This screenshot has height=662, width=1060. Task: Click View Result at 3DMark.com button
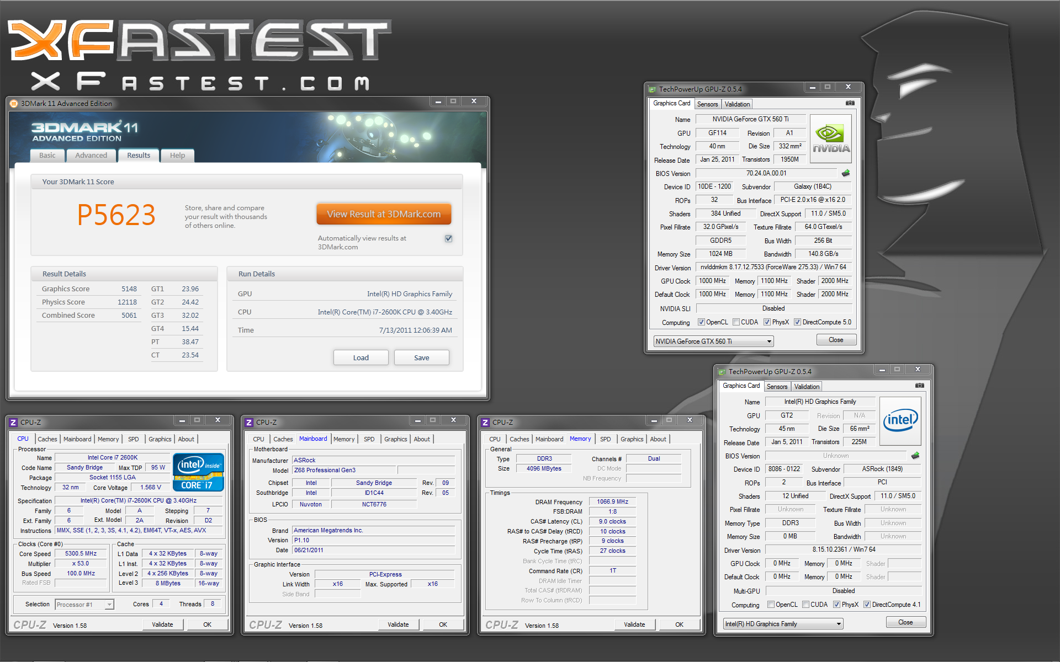click(x=384, y=214)
